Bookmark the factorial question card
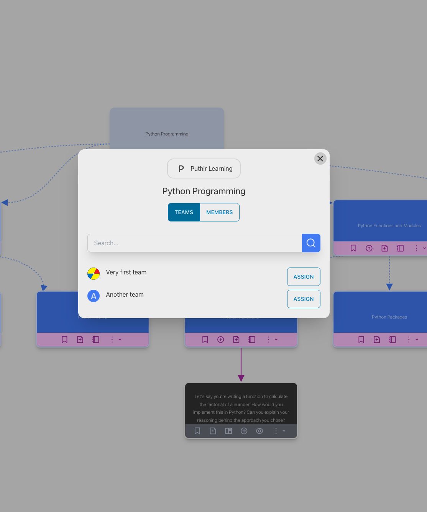This screenshot has width=427, height=512. coord(197,431)
